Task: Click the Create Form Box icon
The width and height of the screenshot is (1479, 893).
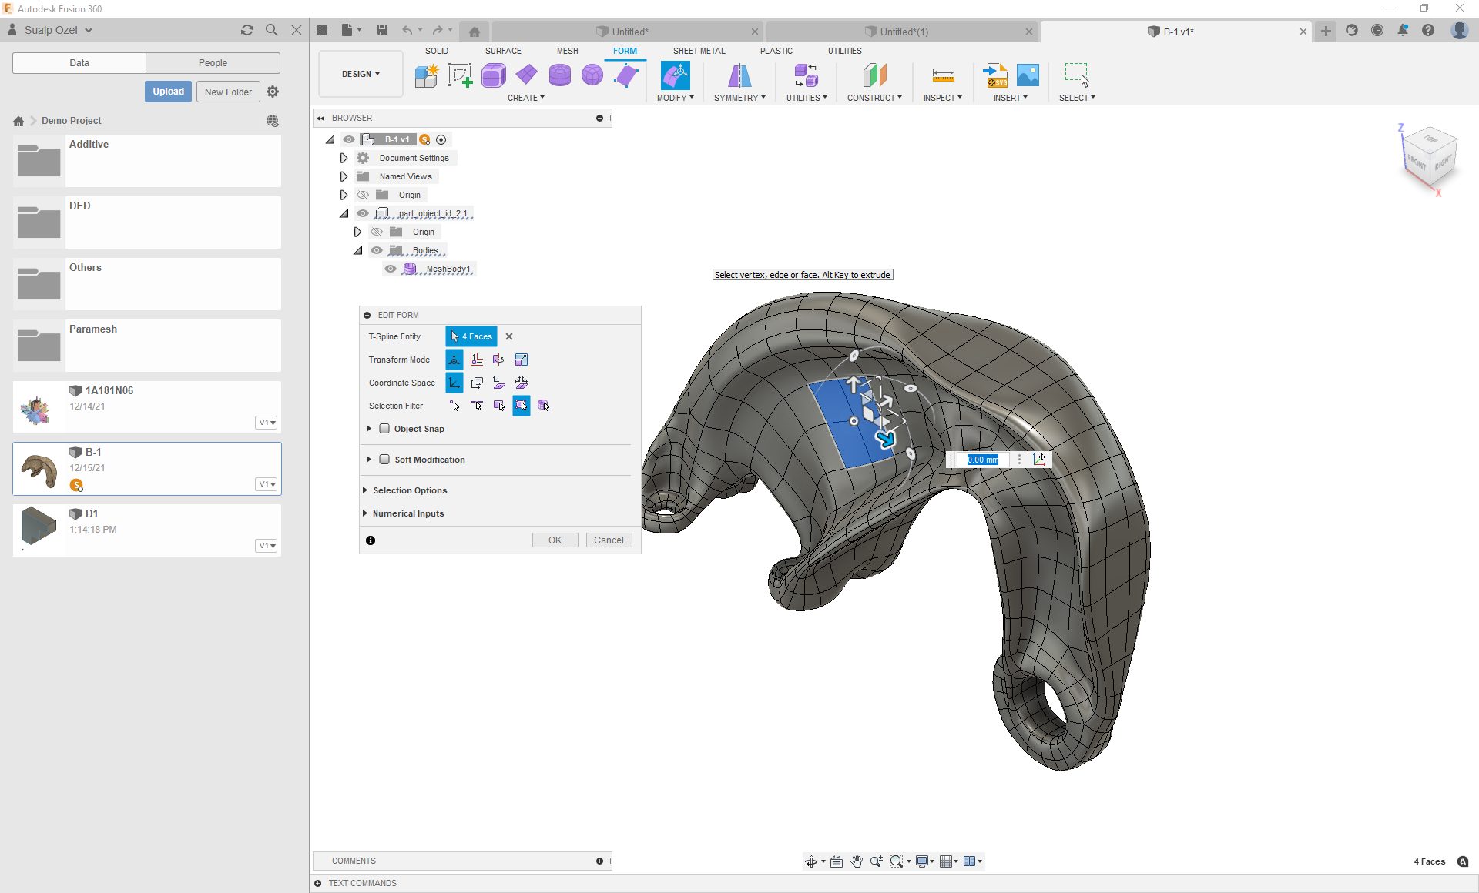Action: (x=494, y=75)
